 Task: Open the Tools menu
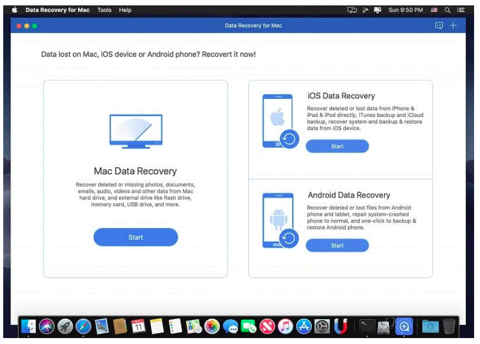click(x=105, y=10)
